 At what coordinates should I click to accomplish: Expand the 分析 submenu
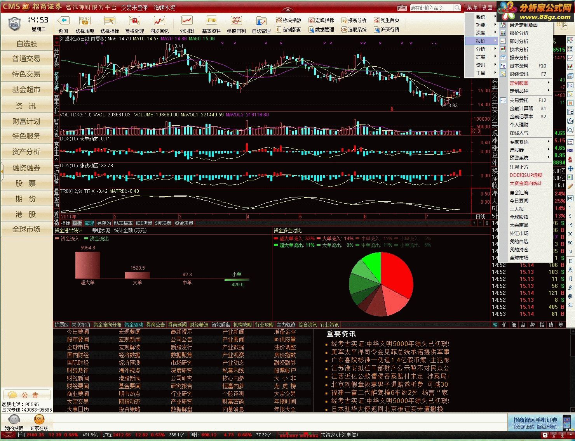pos(481,49)
